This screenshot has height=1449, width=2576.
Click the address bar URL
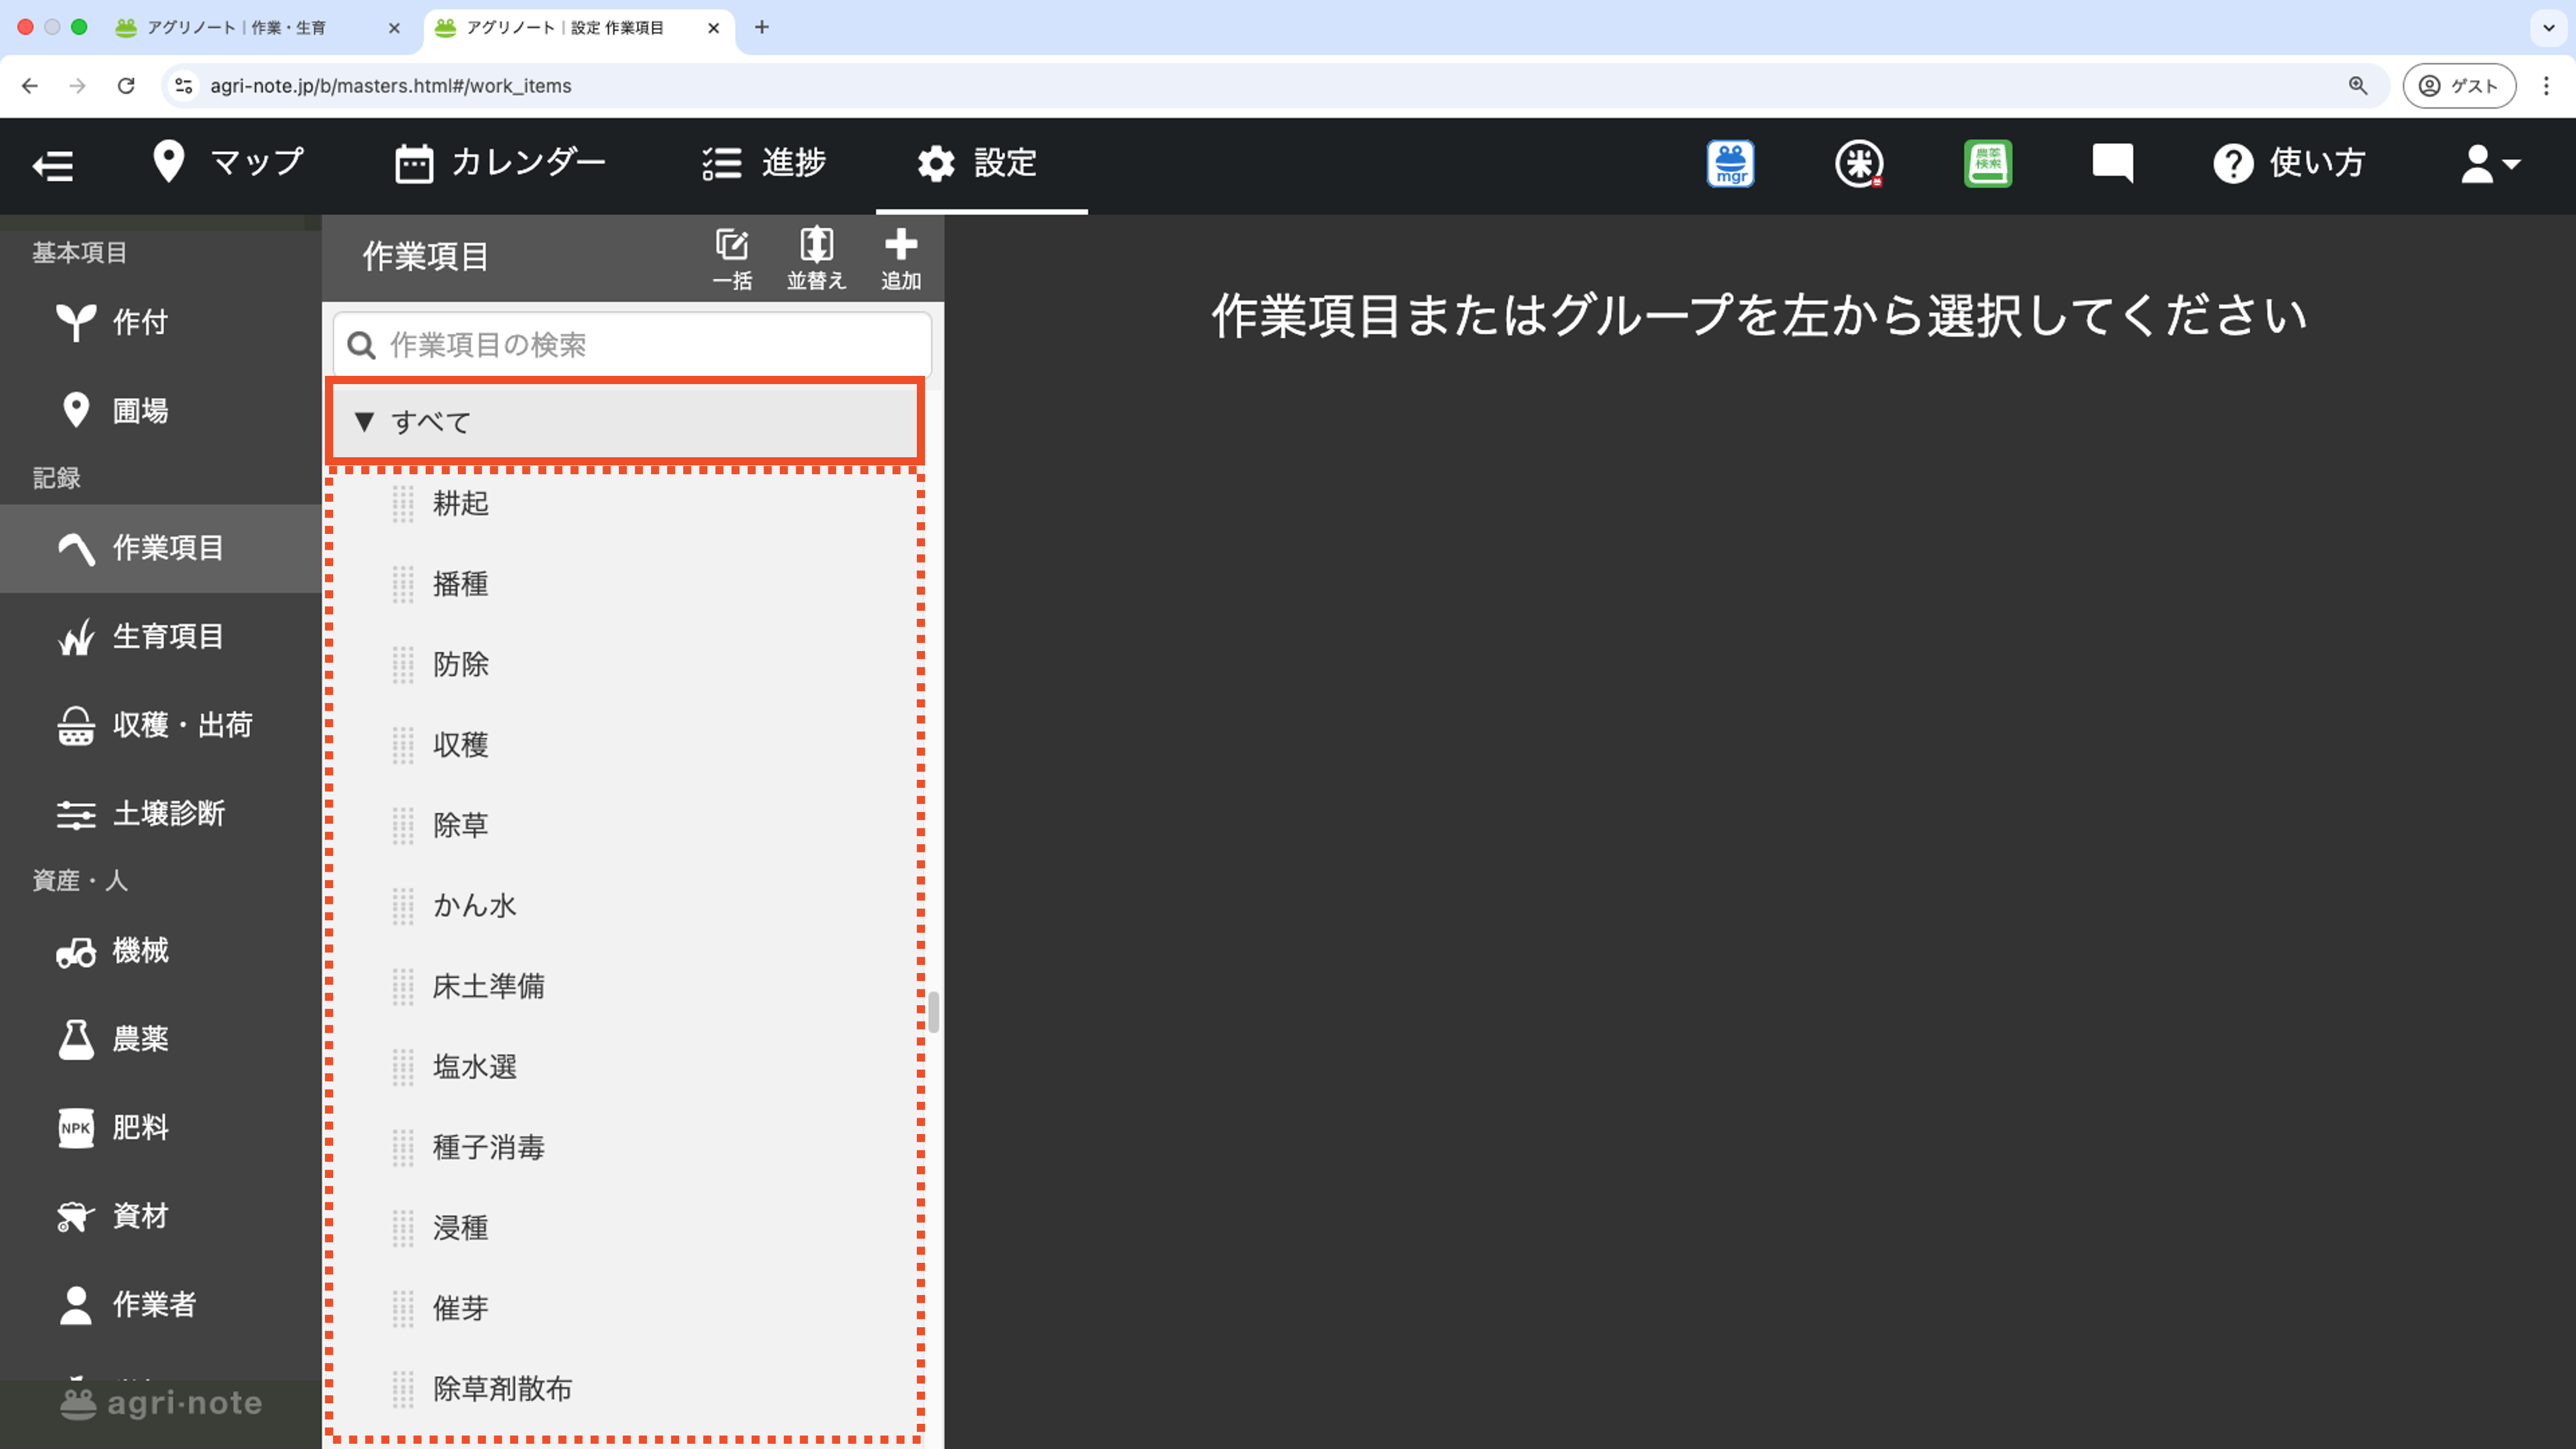coord(391,86)
